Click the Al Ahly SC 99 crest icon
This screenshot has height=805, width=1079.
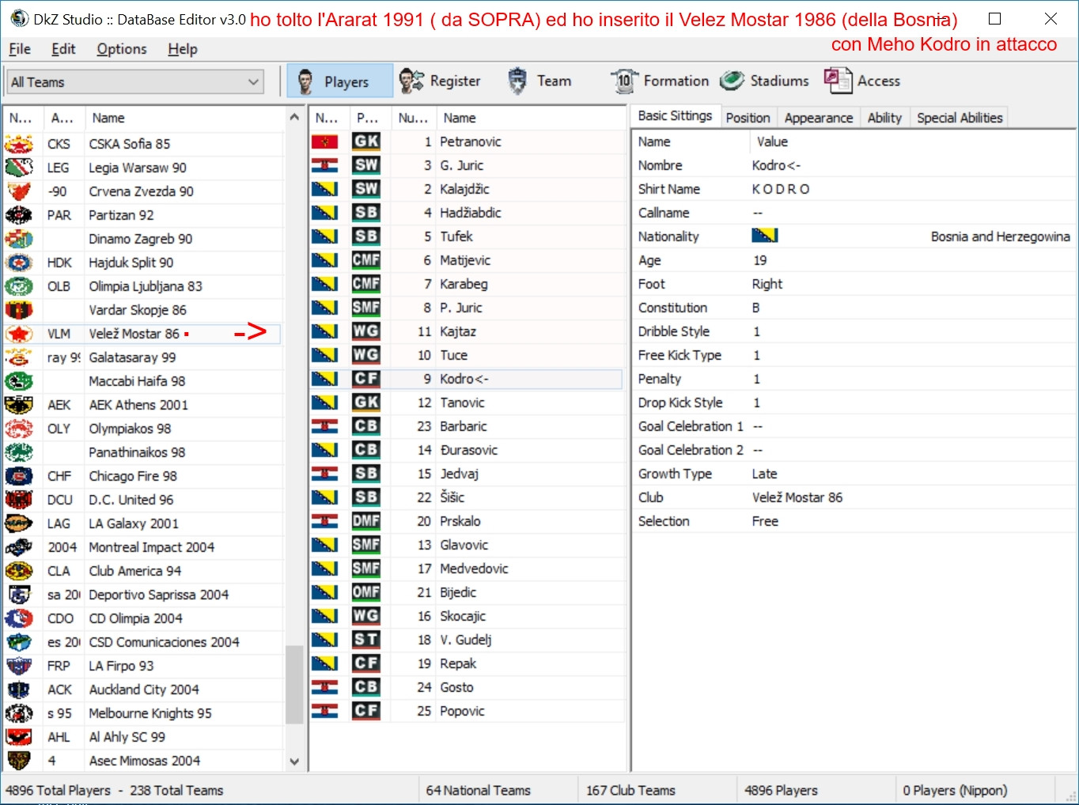(x=19, y=737)
